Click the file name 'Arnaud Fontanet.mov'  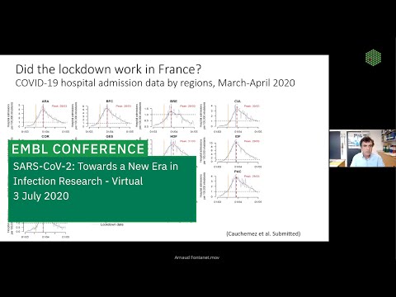(197, 257)
